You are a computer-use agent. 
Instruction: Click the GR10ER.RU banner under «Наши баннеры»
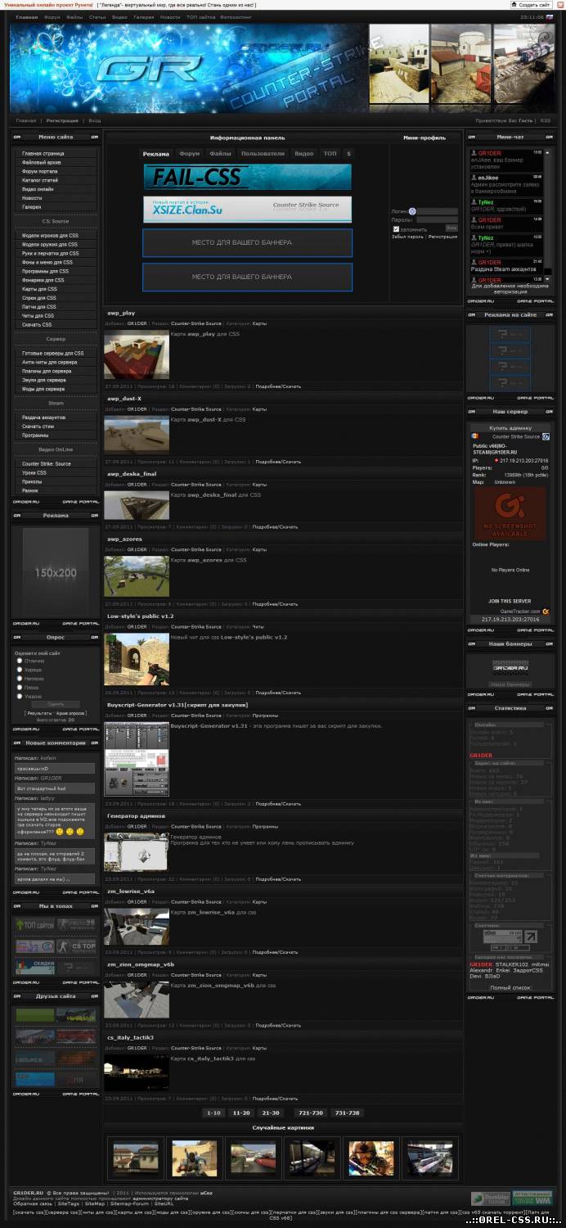(x=510, y=669)
